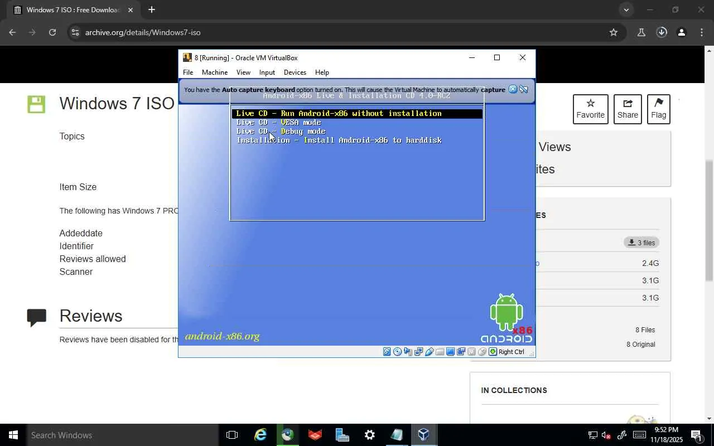The width and height of the screenshot is (714, 446).
Task: Select Install Android-x86 to harddisk entry
Action: [339, 140]
